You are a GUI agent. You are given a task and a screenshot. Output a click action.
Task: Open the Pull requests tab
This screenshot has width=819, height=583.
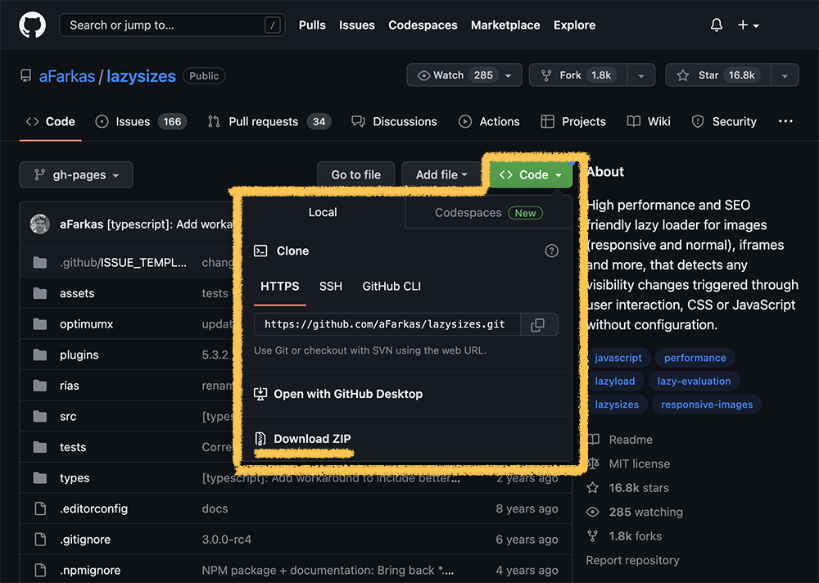269,122
